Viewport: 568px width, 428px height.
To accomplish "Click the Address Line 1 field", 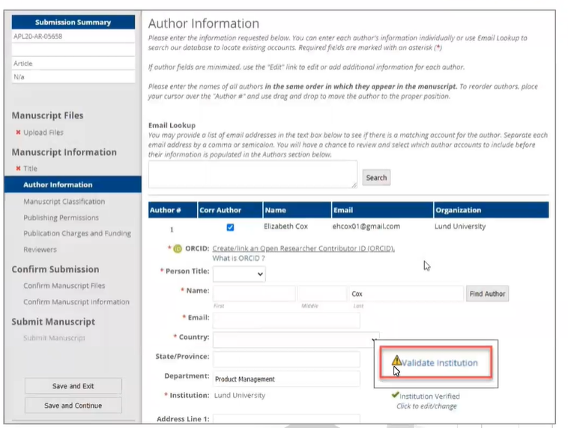I will pyautogui.click(x=286, y=419).
